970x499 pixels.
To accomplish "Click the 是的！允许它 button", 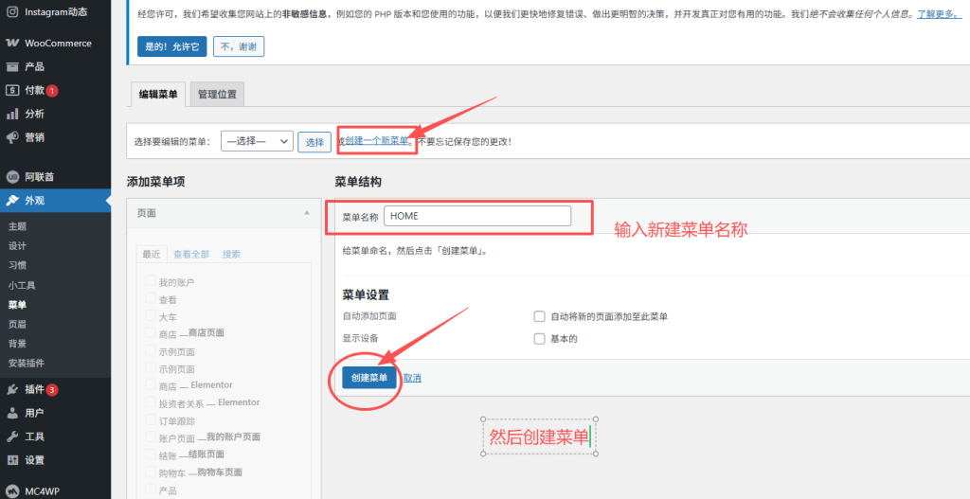I will point(172,46).
